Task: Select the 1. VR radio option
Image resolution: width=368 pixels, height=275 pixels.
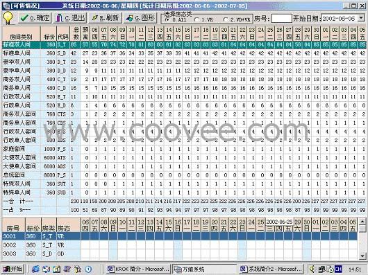Action: point(204,19)
